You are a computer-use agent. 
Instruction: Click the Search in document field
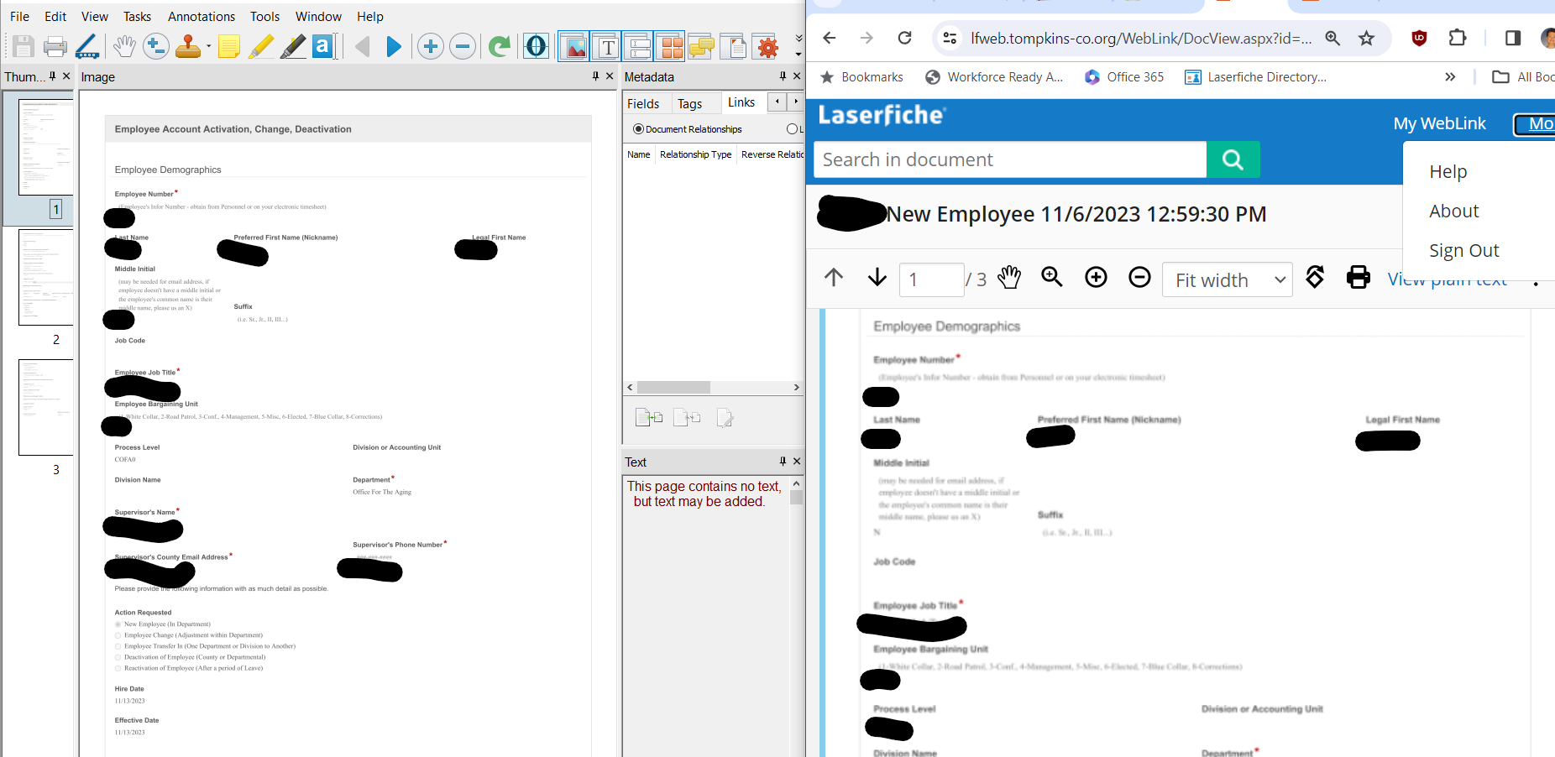pyautogui.click(x=1010, y=159)
